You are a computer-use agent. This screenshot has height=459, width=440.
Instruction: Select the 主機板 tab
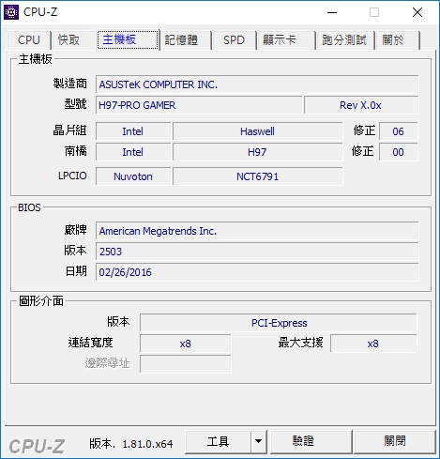[x=128, y=39]
